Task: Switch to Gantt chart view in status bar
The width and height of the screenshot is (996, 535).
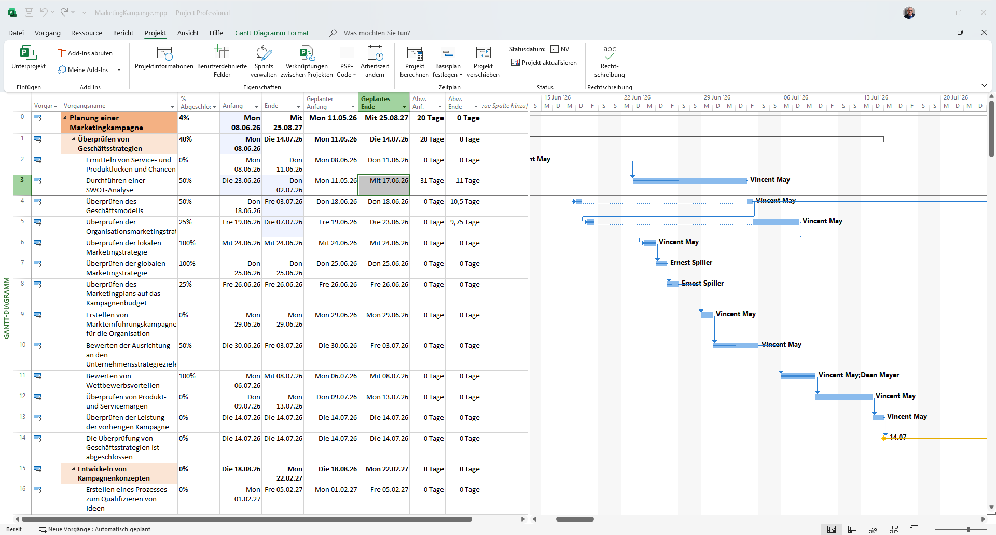Action: click(832, 529)
